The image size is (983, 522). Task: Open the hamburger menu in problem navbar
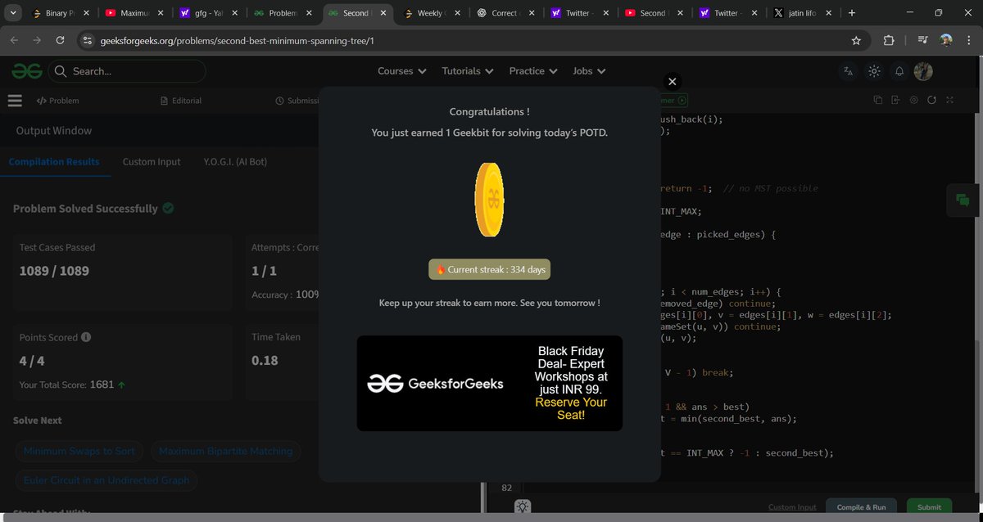pos(15,100)
